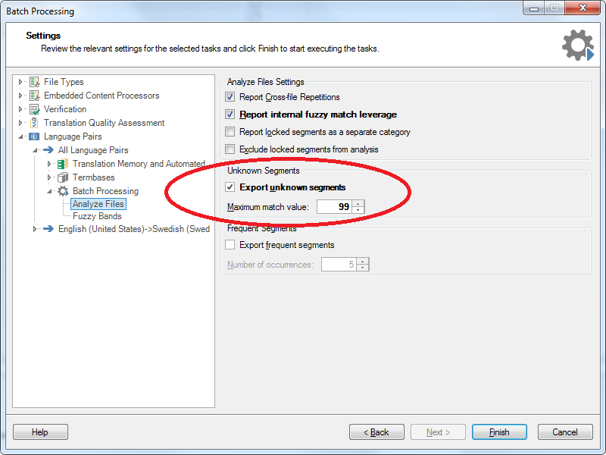
Task: Select Analyze Files tree item
Action: tap(98, 204)
